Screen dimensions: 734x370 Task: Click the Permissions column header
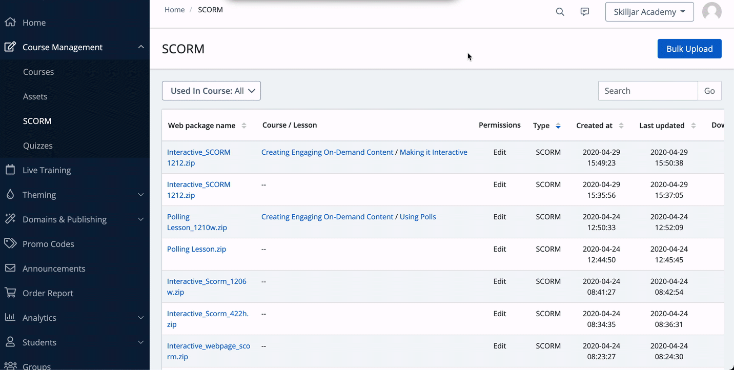500,125
